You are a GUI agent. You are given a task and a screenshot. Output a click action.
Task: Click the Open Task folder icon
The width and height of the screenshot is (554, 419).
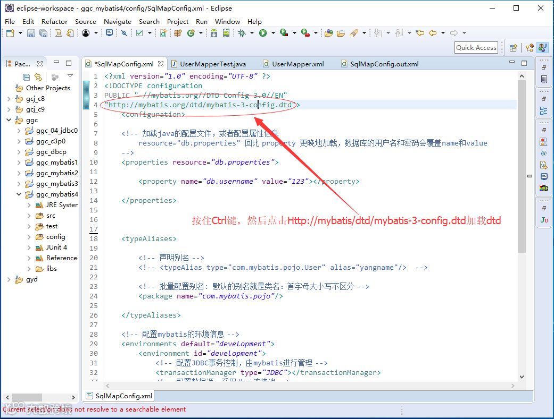point(341,33)
